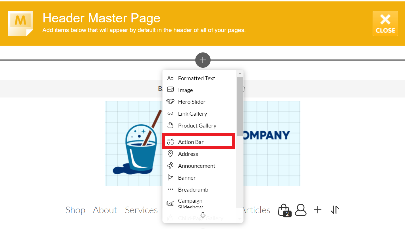
Task: Open the Shop navigation link
Action: (x=75, y=210)
